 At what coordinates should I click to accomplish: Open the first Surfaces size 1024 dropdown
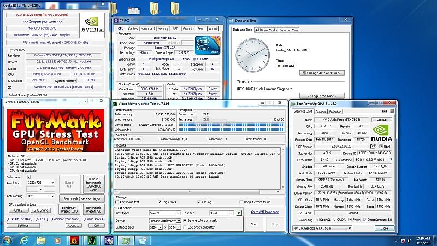click(x=160, y=227)
